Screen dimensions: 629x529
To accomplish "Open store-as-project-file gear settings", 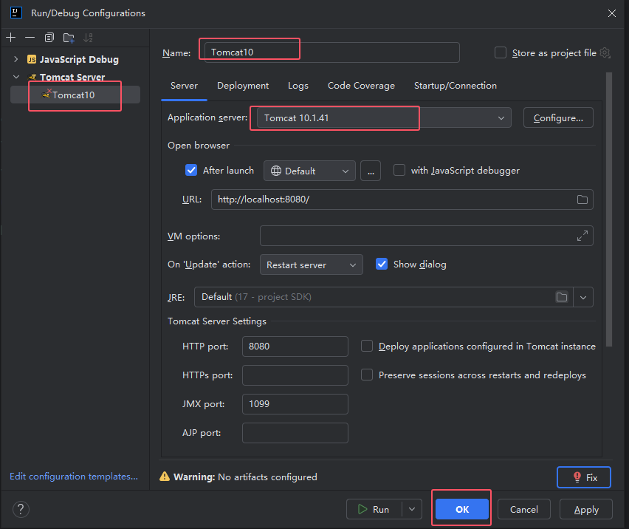I will click(605, 52).
